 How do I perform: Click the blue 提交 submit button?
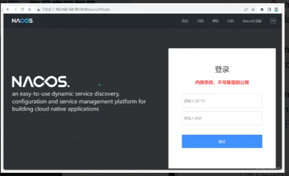click(x=222, y=142)
